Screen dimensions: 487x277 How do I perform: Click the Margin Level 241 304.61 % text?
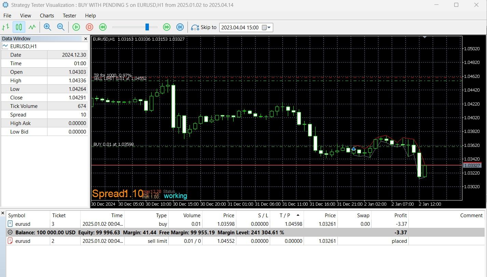point(251,233)
